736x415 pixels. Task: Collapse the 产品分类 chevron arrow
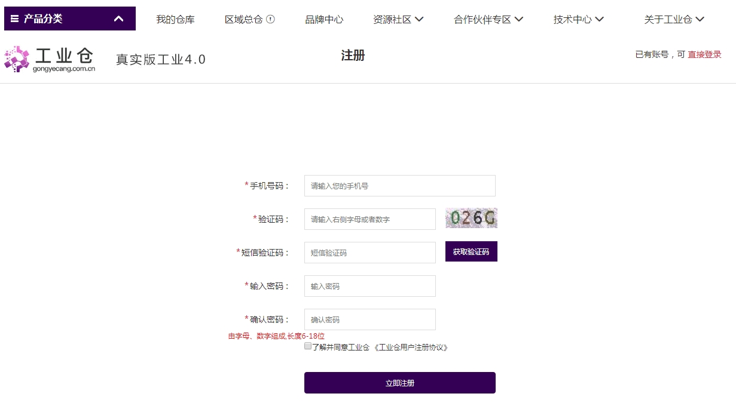click(x=118, y=19)
